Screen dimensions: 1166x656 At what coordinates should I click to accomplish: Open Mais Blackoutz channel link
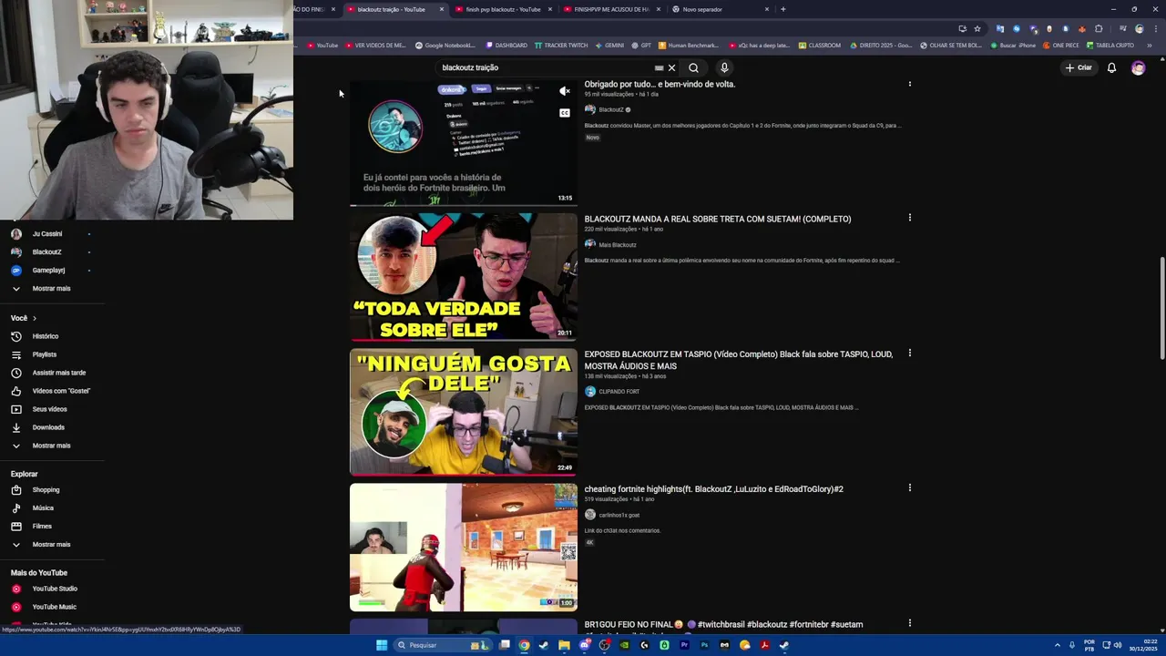617,245
